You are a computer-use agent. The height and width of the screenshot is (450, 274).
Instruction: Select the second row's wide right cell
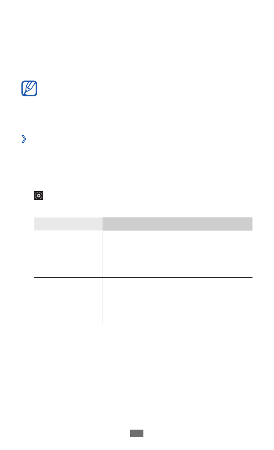(x=177, y=266)
